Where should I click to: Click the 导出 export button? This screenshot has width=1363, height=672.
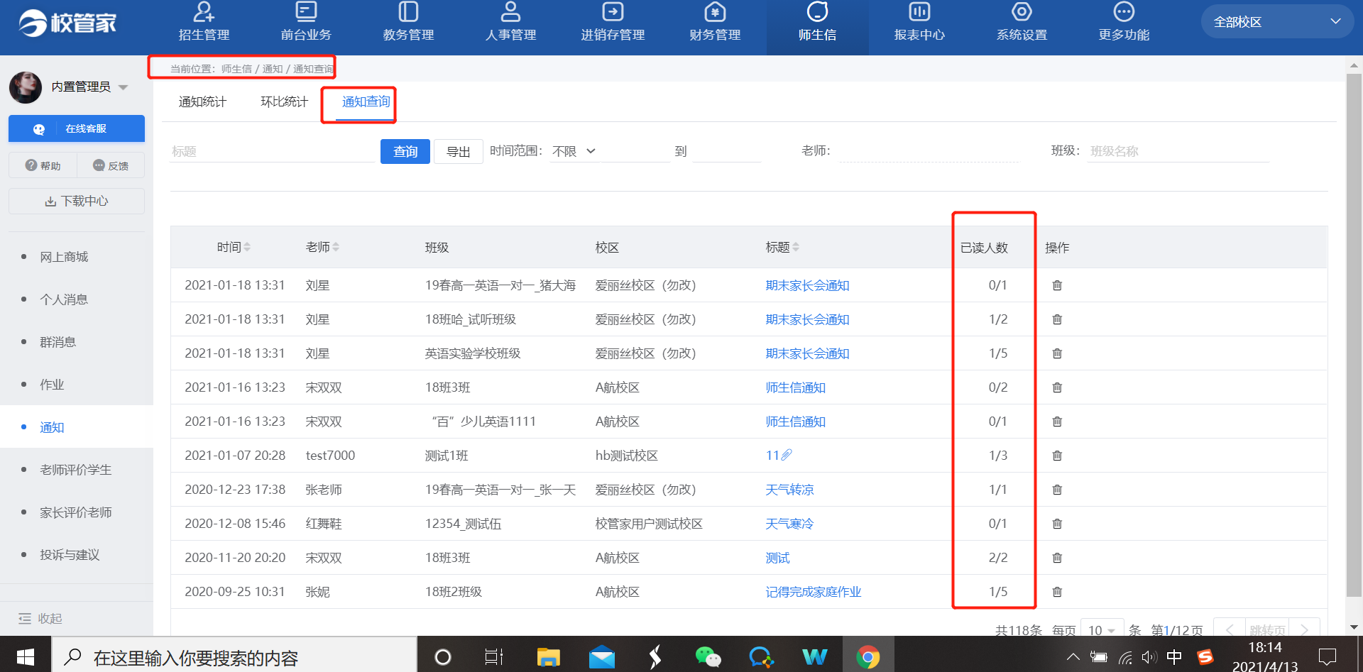[459, 151]
